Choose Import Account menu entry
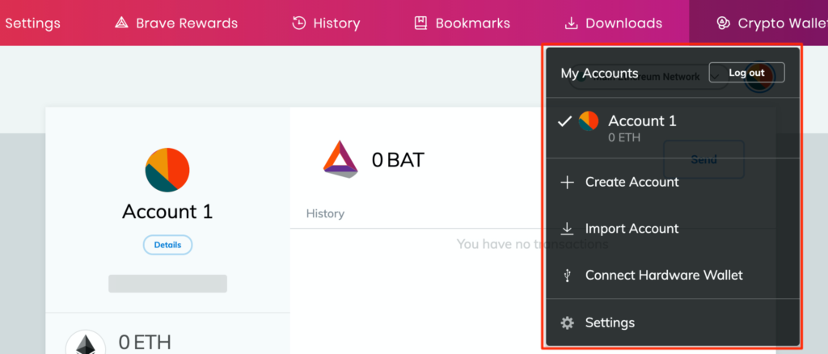The width and height of the screenshot is (828, 354). [x=673, y=229]
